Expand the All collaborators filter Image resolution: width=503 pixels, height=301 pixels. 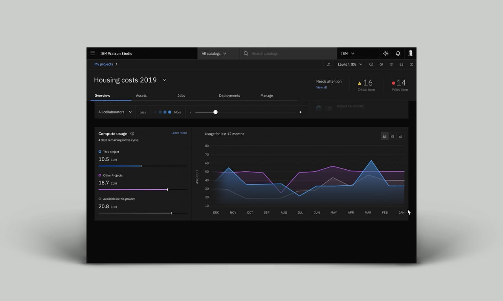tap(115, 112)
